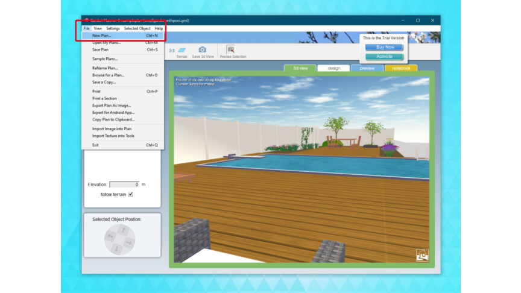This screenshot has width=521, height=293.
Task: Switch to the notebook tab
Action: click(x=401, y=68)
